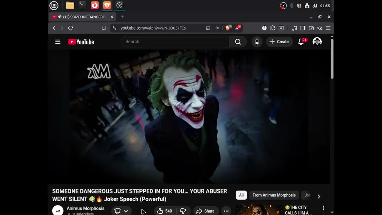The image size is (382, 215).
Task: Select the All filter chip
Action: [x=241, y=195]
